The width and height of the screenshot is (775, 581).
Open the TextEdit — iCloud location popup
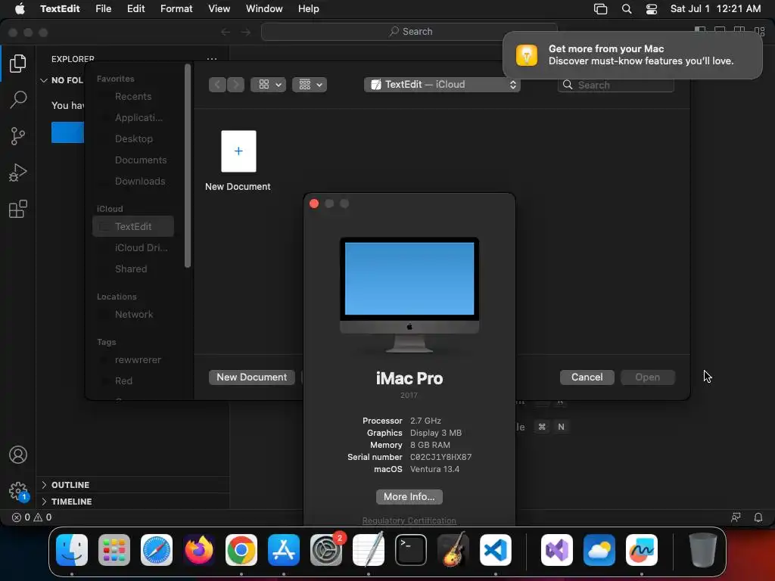click(442, 85)
